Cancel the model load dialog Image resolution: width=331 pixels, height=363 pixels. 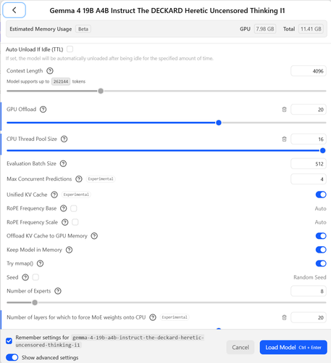(x=240, y=347)
